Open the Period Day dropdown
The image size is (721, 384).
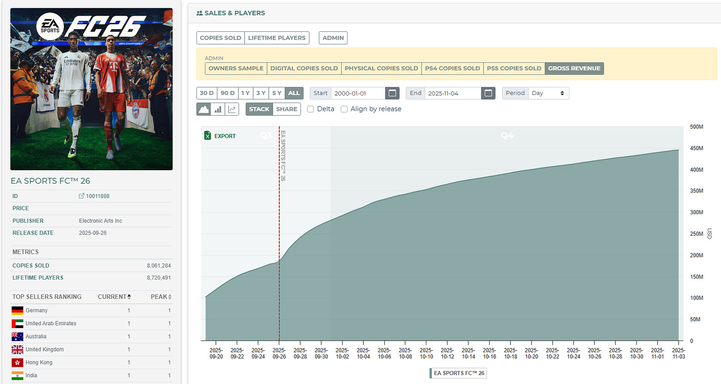point(549,93)
